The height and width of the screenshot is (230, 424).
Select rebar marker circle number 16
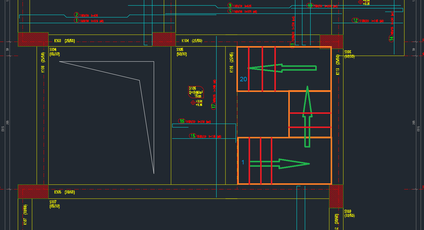pos(182,121)
